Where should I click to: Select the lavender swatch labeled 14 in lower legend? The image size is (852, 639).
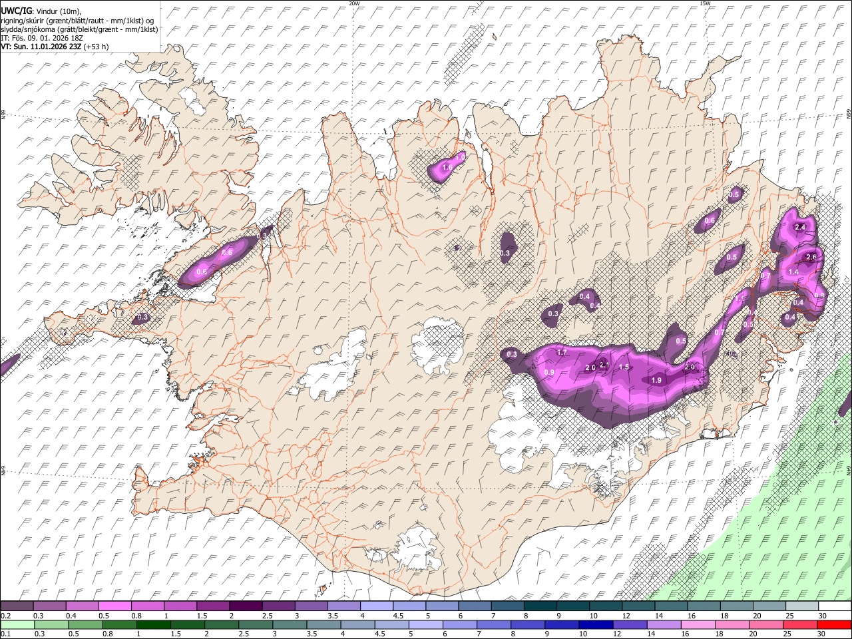click(663, 625)
